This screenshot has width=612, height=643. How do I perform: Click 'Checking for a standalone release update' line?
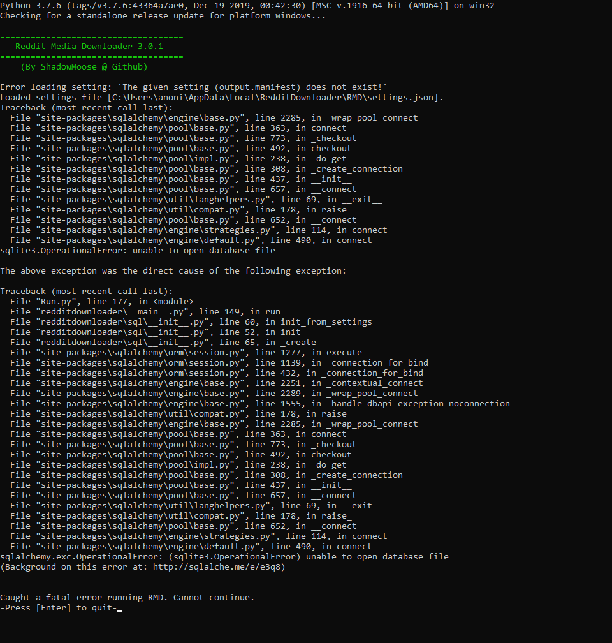(163, 16)
